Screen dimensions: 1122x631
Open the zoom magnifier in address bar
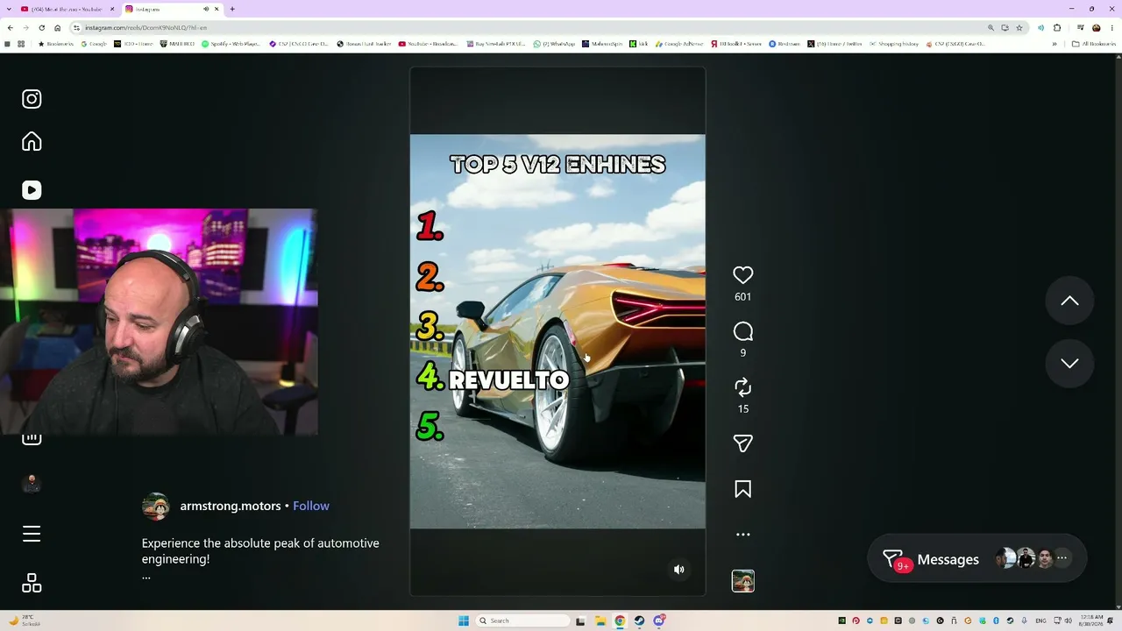[x=991, y=28]
